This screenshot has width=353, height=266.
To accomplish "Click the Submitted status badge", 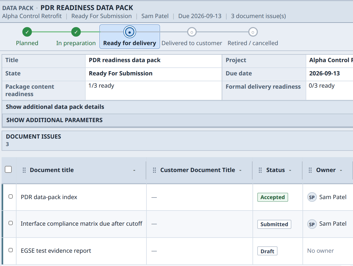I will point(274,224).
